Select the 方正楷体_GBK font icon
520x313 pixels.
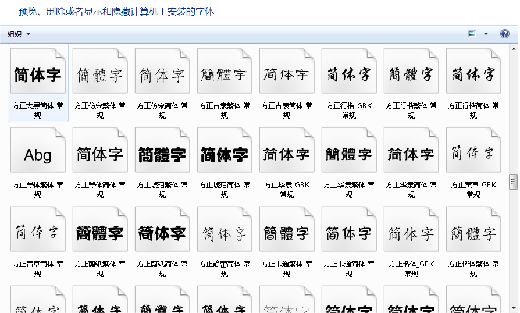411,229
